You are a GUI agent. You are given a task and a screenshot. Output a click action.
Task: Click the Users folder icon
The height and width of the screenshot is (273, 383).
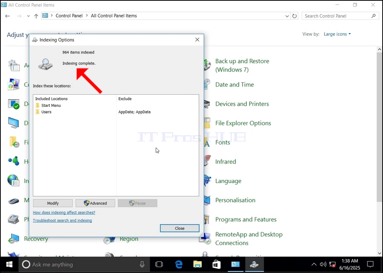(x=37, y=112)
